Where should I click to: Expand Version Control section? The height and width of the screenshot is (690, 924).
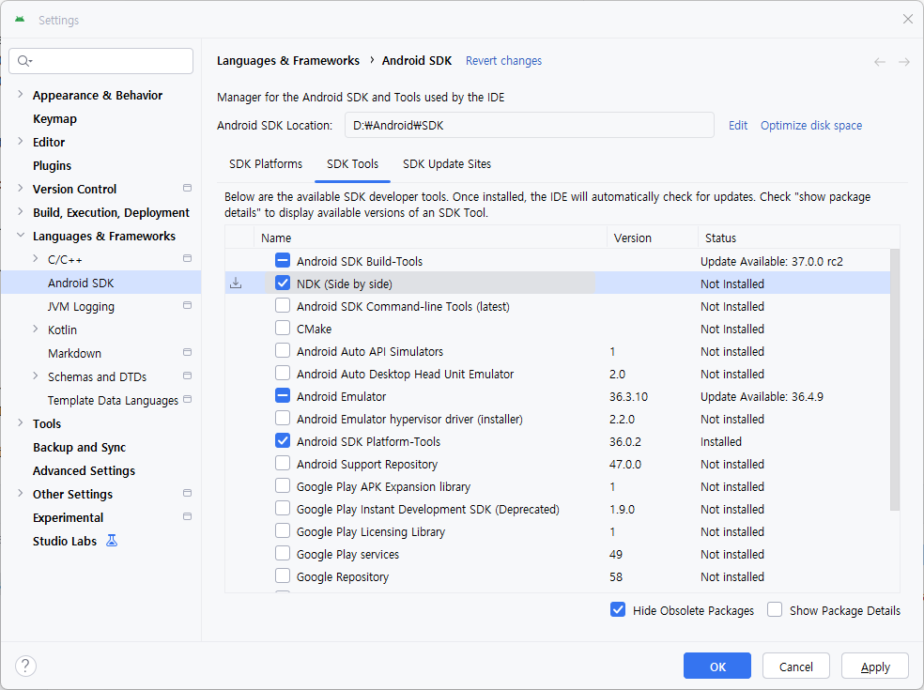[21, 188]
